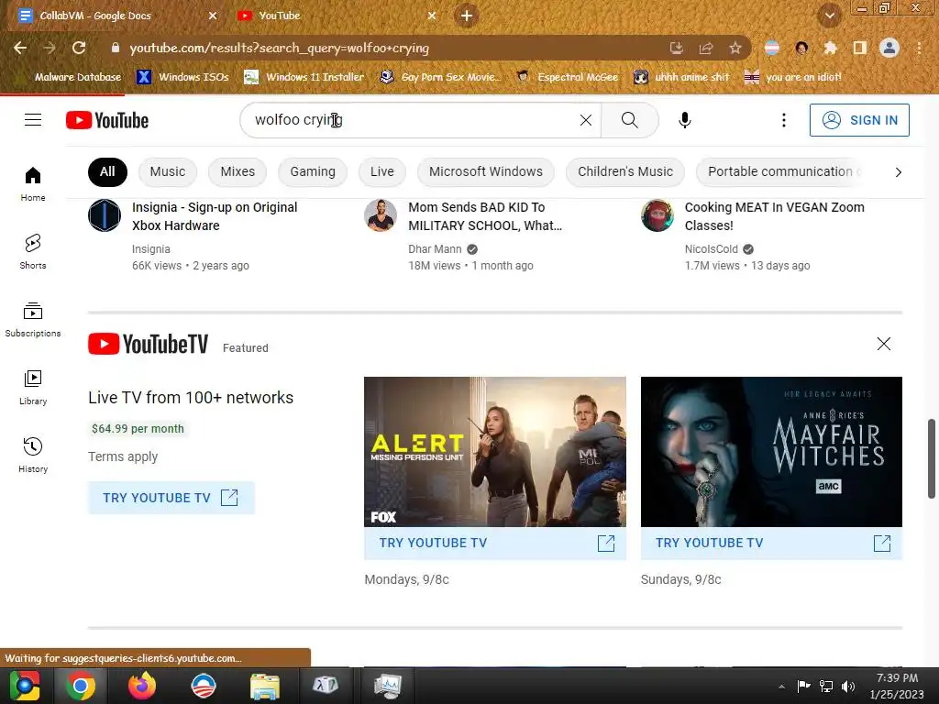939x704 pixels.
Task: Open the extensions puzzle icon
Action: coord(830,48)
